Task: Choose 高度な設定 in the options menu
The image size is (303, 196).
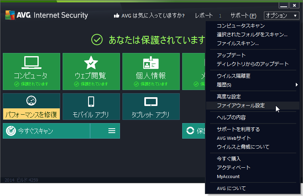Action: (x=228, y=96)
